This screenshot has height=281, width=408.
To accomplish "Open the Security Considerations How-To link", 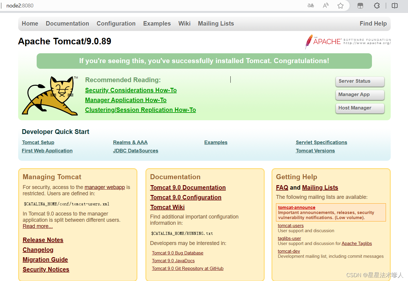I will point(131,90).
